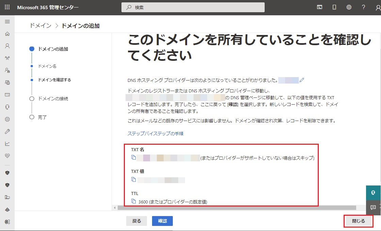Viewport: 381px width, 231px height.
Task: Copy the TTL 3600 value
Action: click(134, 201)
